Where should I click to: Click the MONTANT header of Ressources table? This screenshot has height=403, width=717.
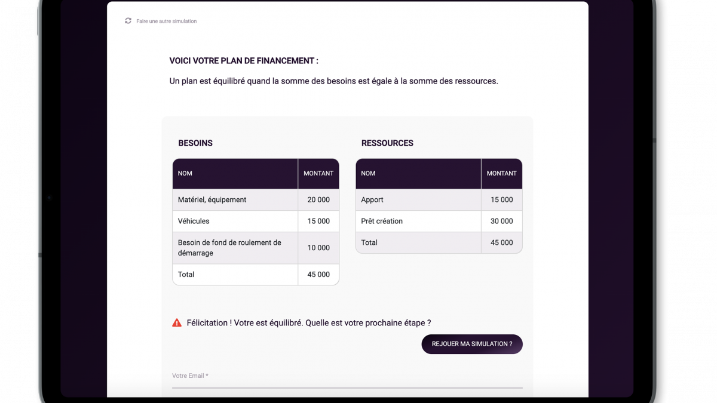click(502, 174)
